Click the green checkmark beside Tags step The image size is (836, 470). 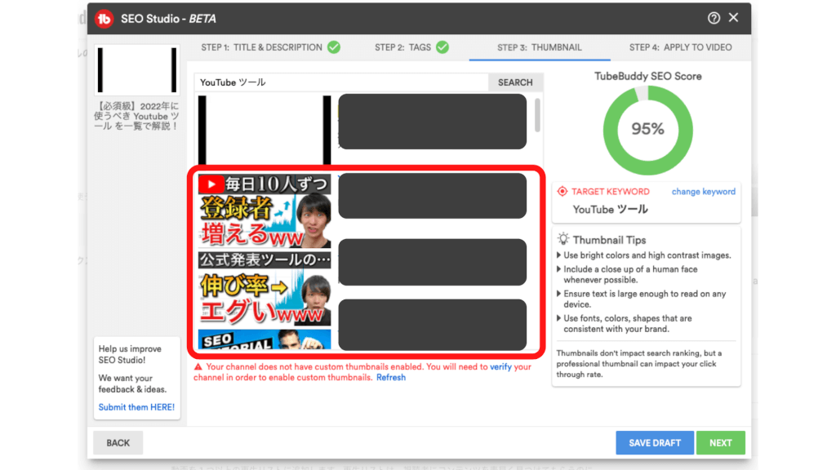(x=442, y=47)
